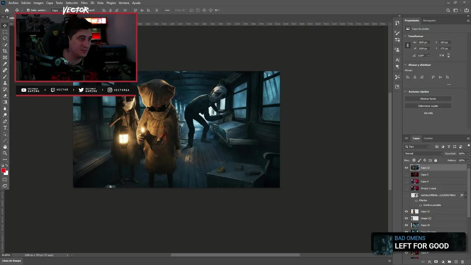Click the link width and height icon
Image resolution: width=471 pixels, height=265 pixels.
[x=407, y=45]
